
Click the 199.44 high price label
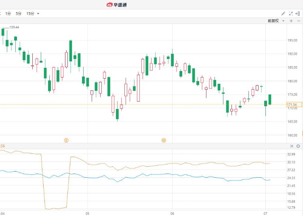pyautogui.click(x=14, y=27)
